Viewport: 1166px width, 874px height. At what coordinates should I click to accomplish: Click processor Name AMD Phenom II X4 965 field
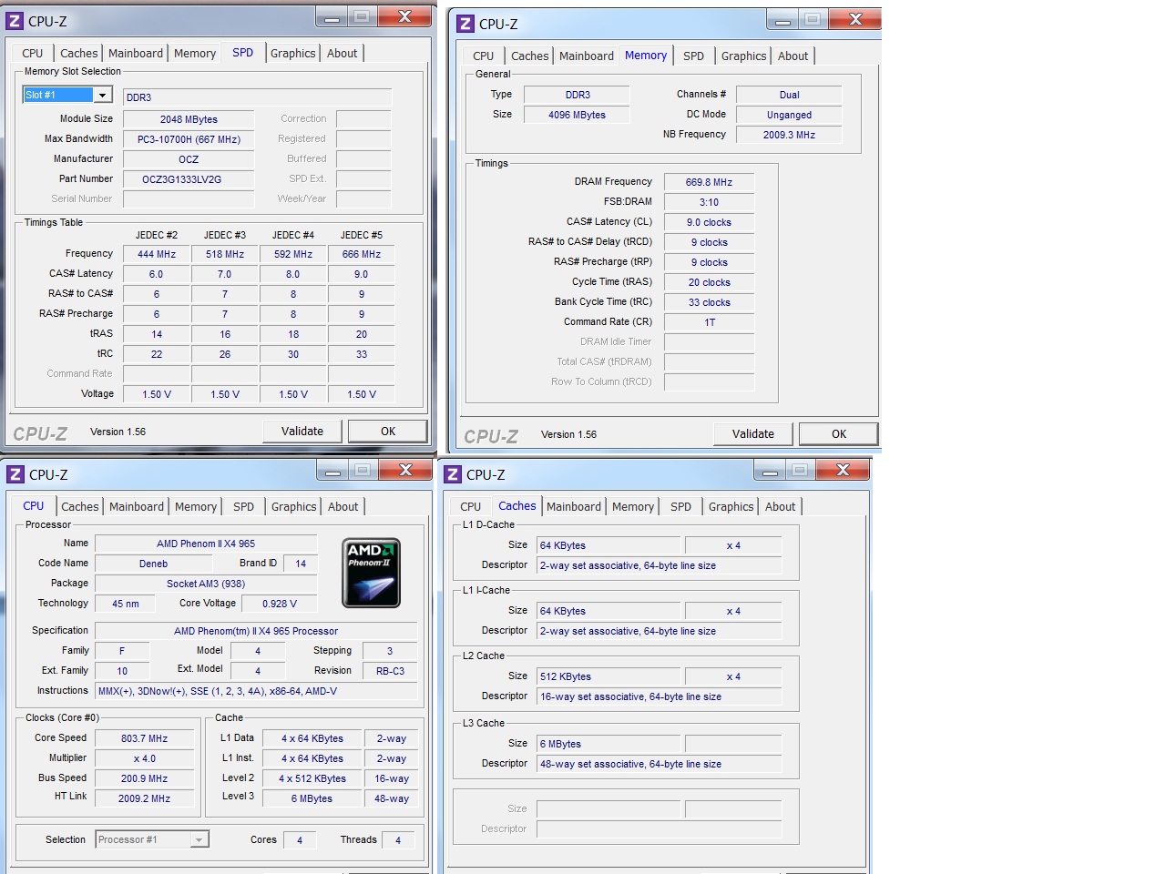pyautogui.click(x=206, y=544)
